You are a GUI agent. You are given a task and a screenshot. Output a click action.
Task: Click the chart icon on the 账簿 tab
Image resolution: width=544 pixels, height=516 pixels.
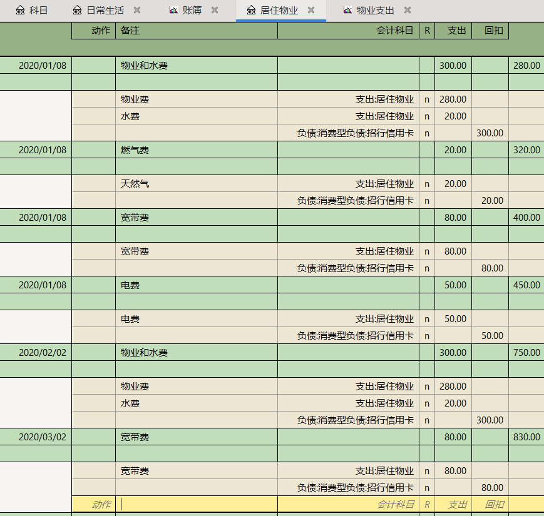(x=173, y=10)
